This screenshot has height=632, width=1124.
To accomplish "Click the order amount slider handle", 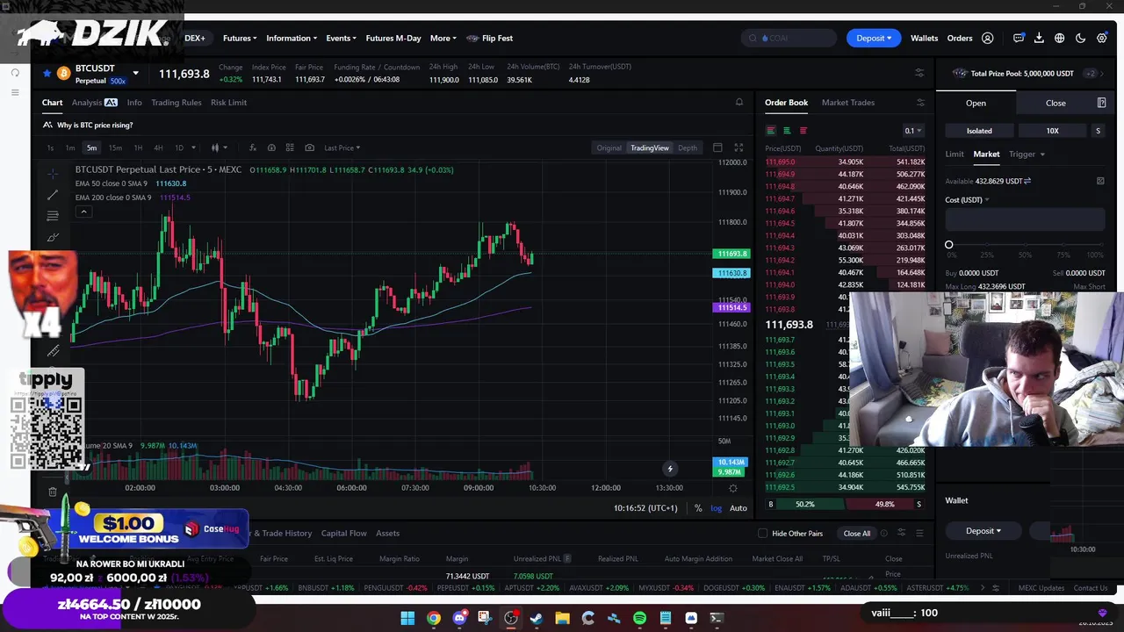I will pyautogui.click(x=948, y=245).
